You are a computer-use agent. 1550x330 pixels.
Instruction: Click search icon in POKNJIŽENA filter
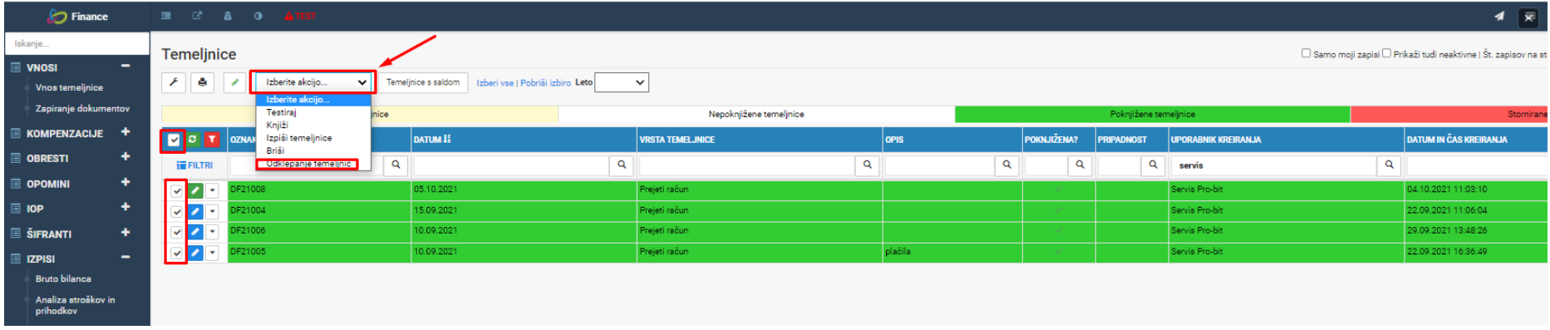pos(1080,165)
